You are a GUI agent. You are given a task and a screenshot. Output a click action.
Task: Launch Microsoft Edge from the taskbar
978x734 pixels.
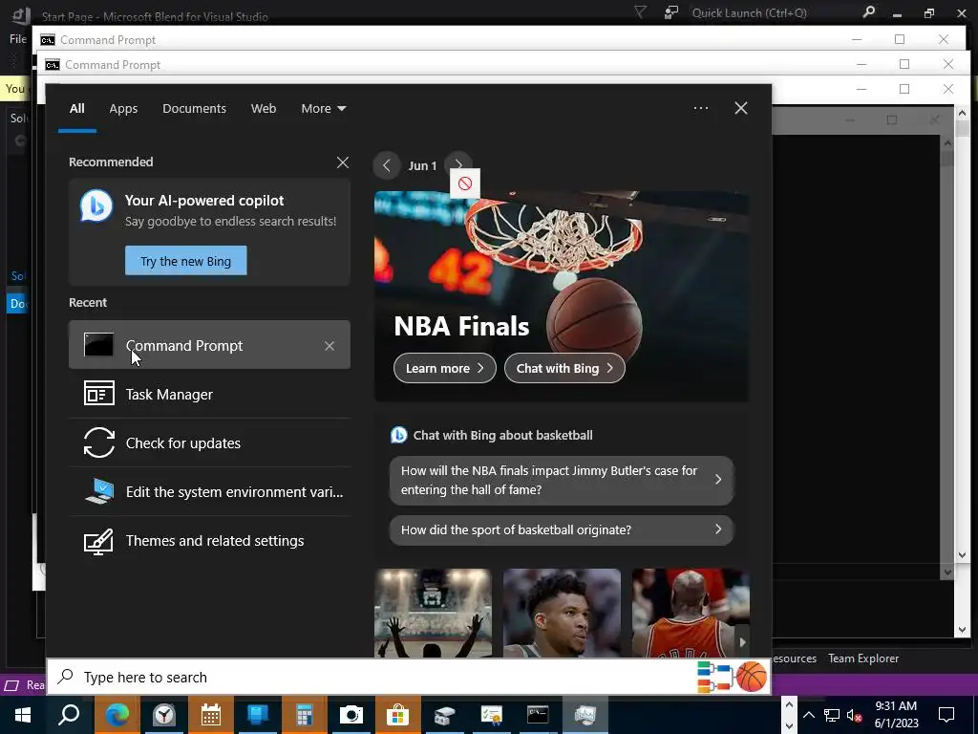click(117, 715)
